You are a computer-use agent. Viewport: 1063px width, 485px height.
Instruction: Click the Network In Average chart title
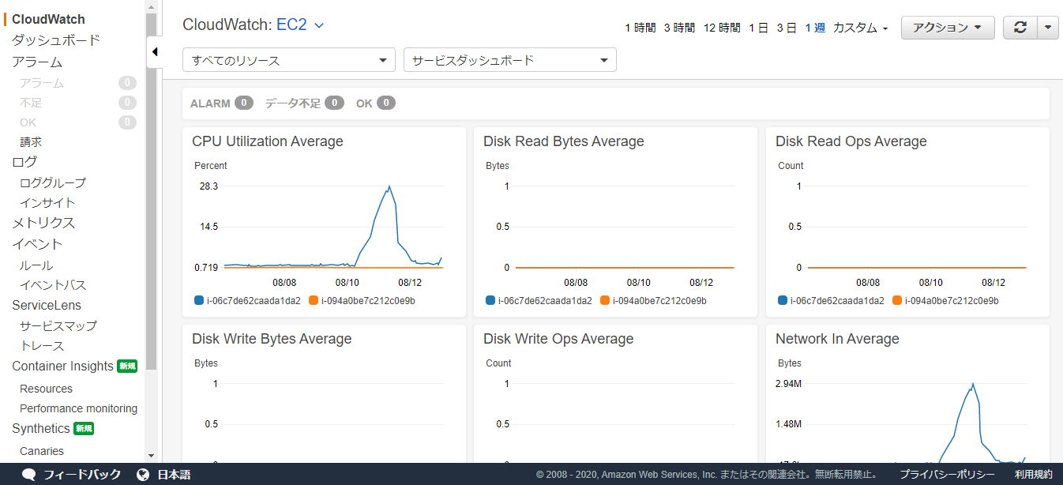[837, 339]
